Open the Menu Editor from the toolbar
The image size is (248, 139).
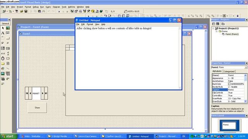(x=17, y=11)
